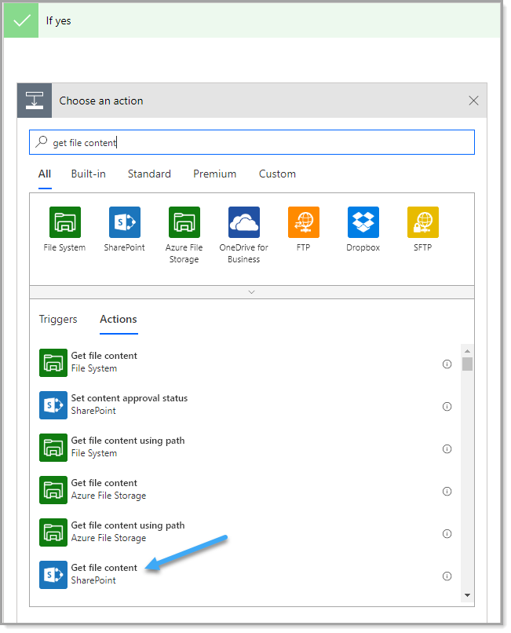Click scrollbar up arrow in actions list
Image resolution: width=511 pixels, height=633 pixels.
[467, 351]
